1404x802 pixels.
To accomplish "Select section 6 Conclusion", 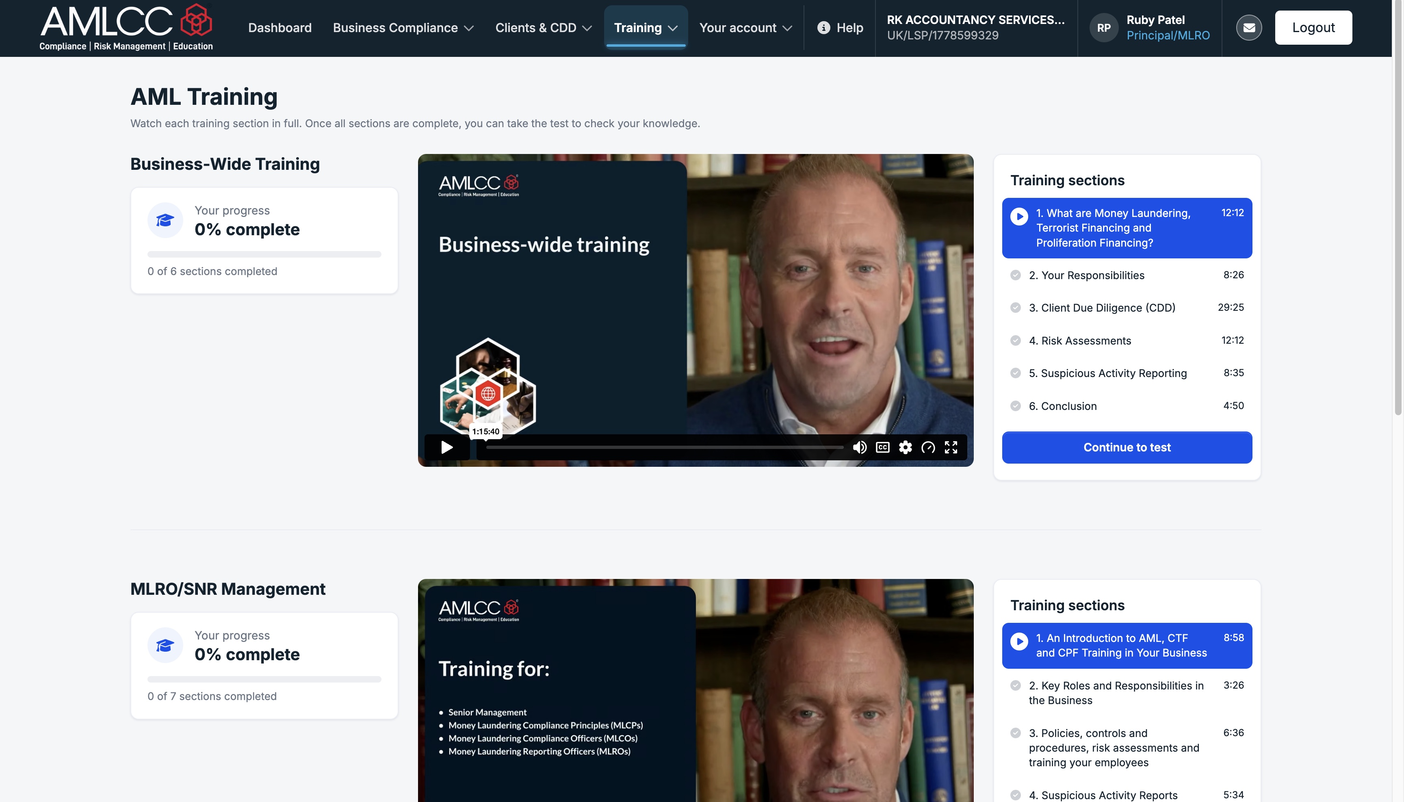I will click(1127, 406).
